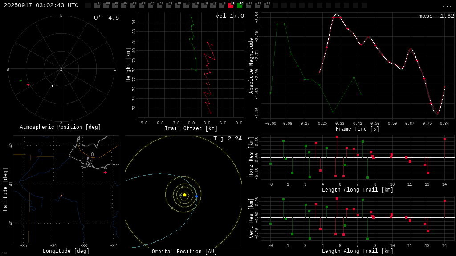The height and width of the screenshot is (256, 456).
Task: Select station indicator 04
Action: click(124, 5)
